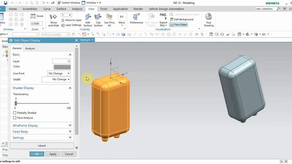The width and height of the screenshot is (292, 164).
Task: Select the gray solid body
Action: point(242,88)
